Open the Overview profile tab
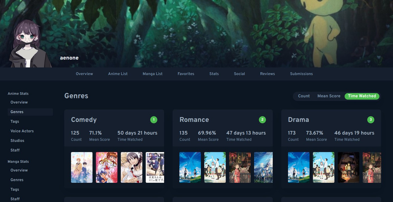The height and width of the screenshot is (202, 393). [x=84, y=74]
